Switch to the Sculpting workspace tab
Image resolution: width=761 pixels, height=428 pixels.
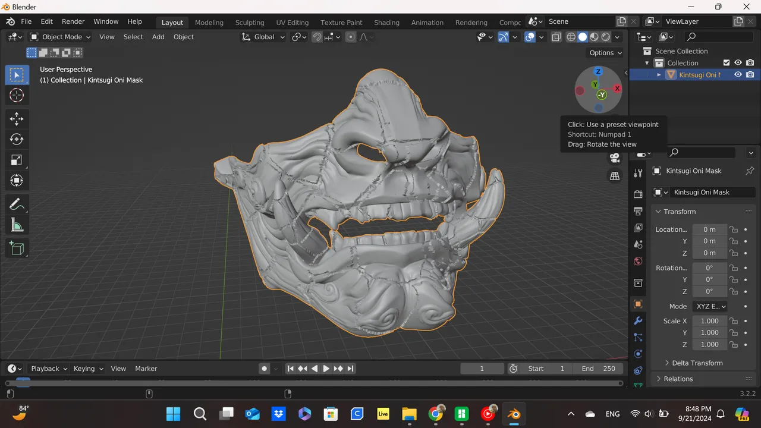(x=250, y=23)
